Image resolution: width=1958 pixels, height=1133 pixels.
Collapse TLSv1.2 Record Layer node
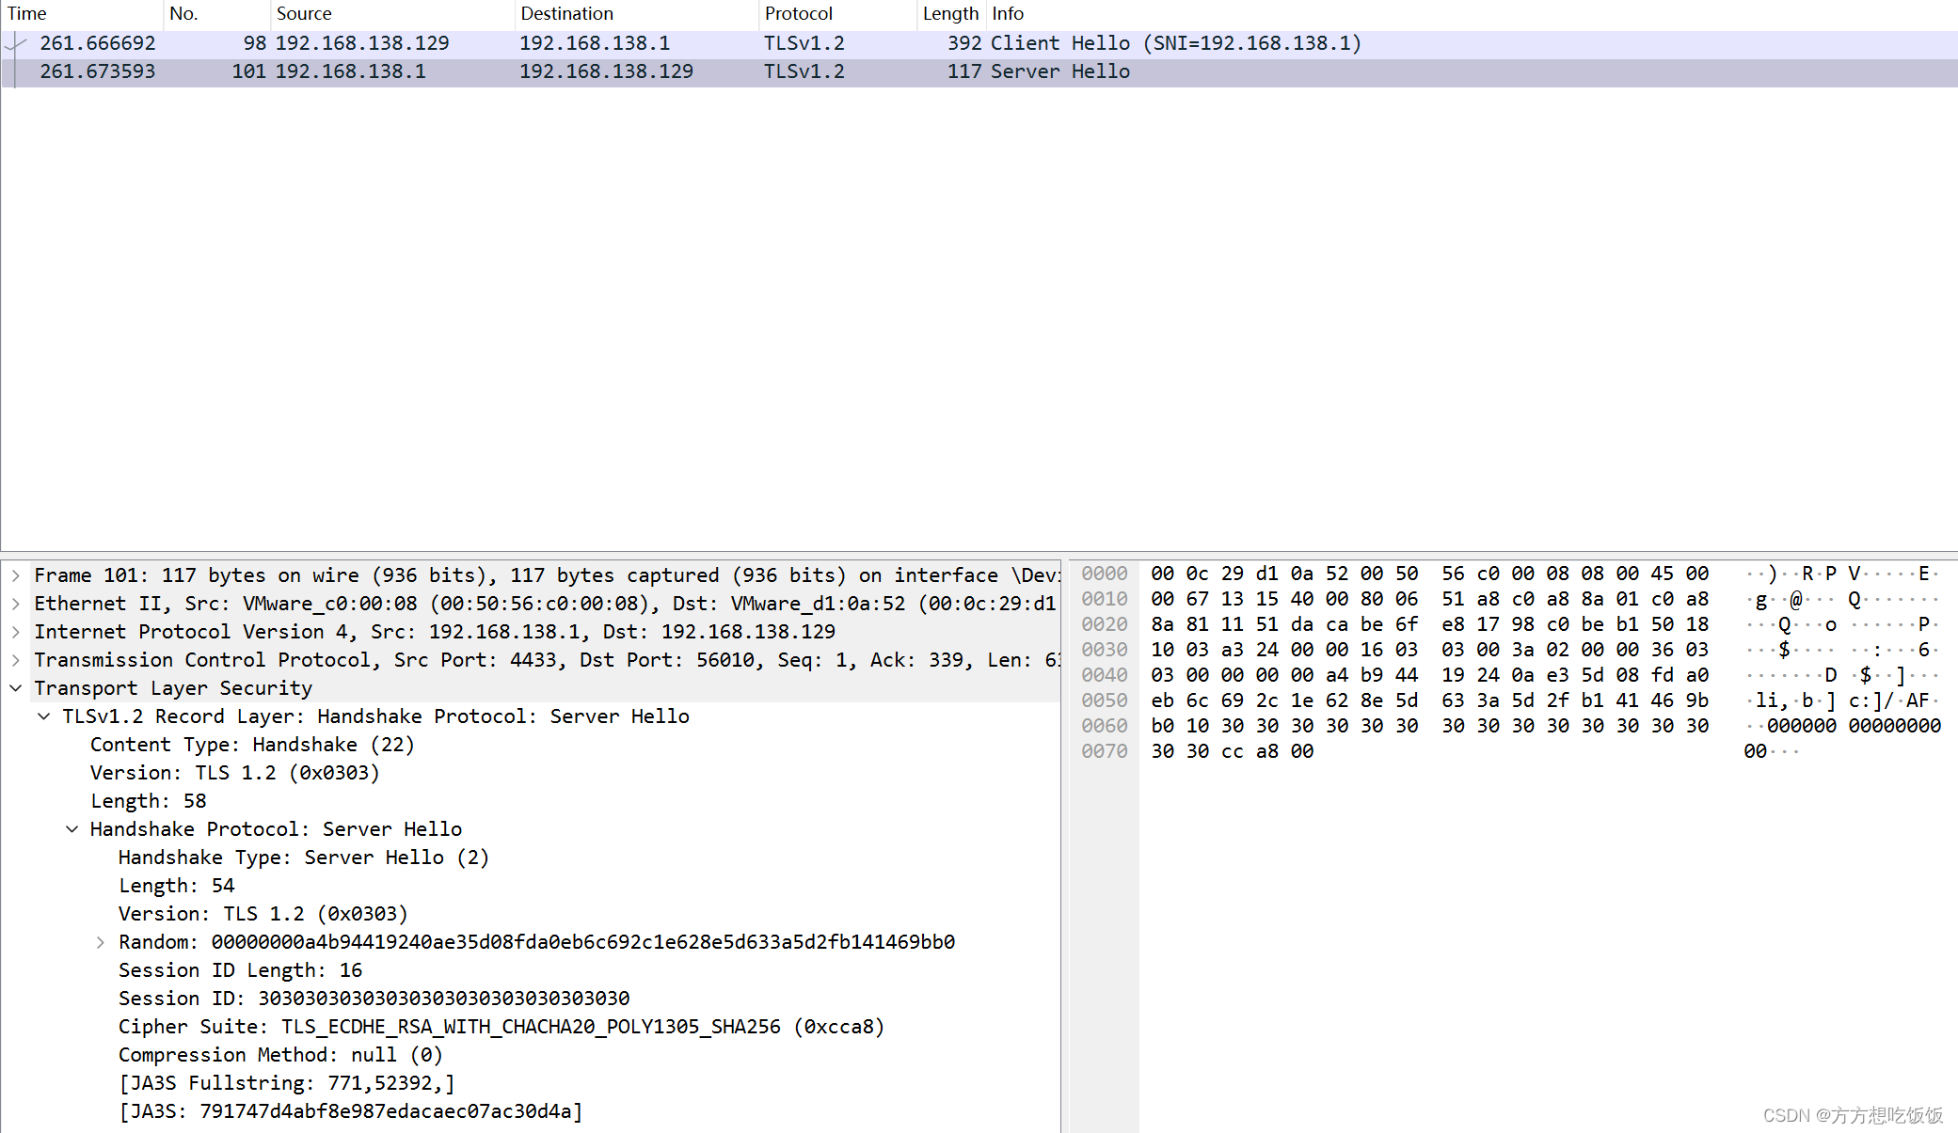click(43, 716)
